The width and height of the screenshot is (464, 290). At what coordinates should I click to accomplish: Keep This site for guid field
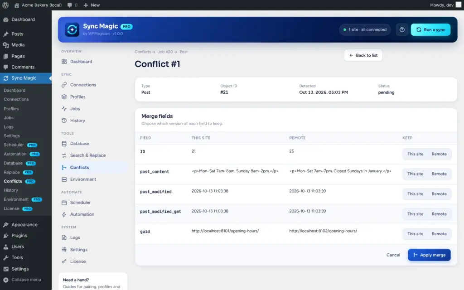415,234
